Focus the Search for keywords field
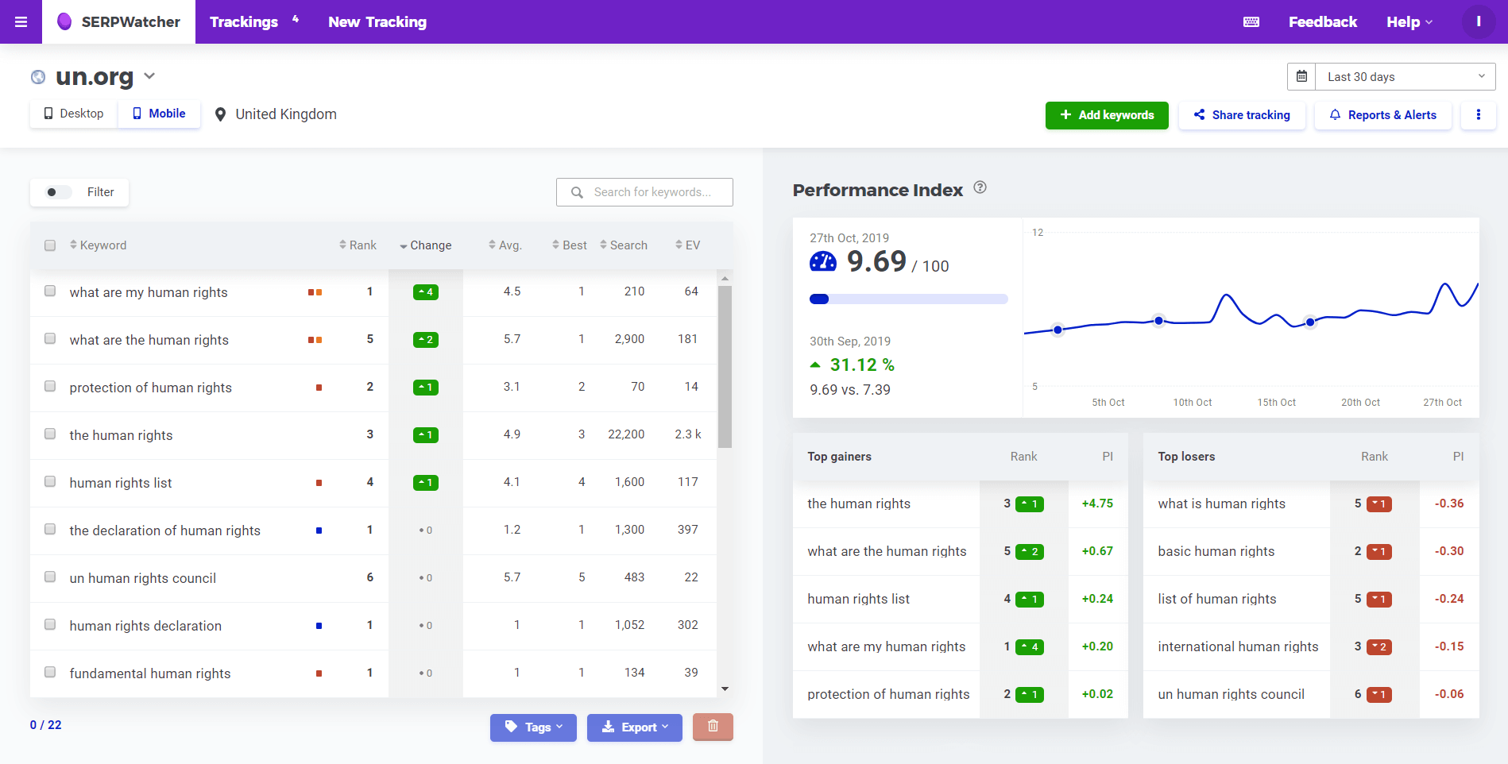Screen dimensions: 1508x764 (644, 192)
